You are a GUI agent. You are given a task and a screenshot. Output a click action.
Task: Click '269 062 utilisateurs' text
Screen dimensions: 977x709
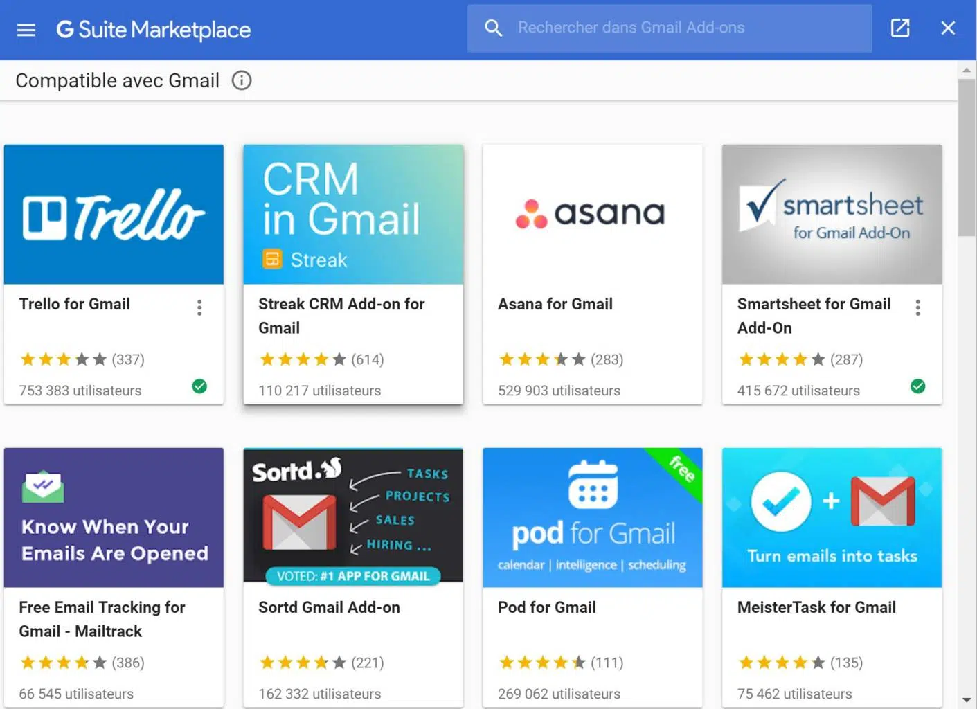pos(559,694)
